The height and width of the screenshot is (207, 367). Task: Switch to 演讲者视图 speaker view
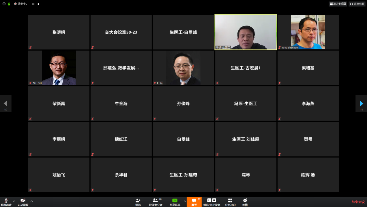point(338,4)
